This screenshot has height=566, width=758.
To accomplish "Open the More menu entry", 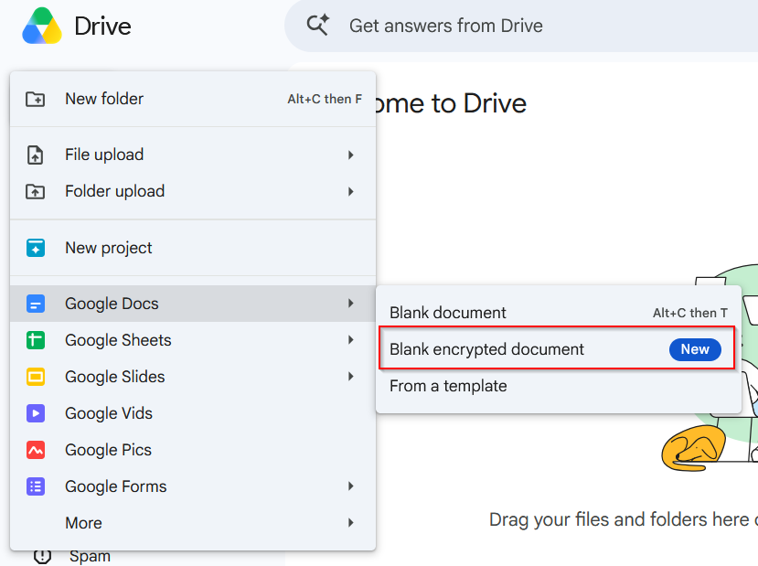I will (193, 523).
